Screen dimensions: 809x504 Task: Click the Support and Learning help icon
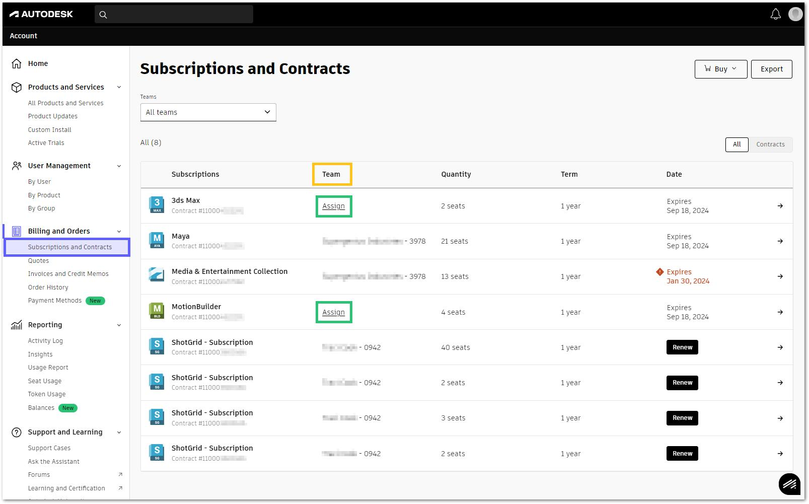pyautogui.click(x=17, y=432)
